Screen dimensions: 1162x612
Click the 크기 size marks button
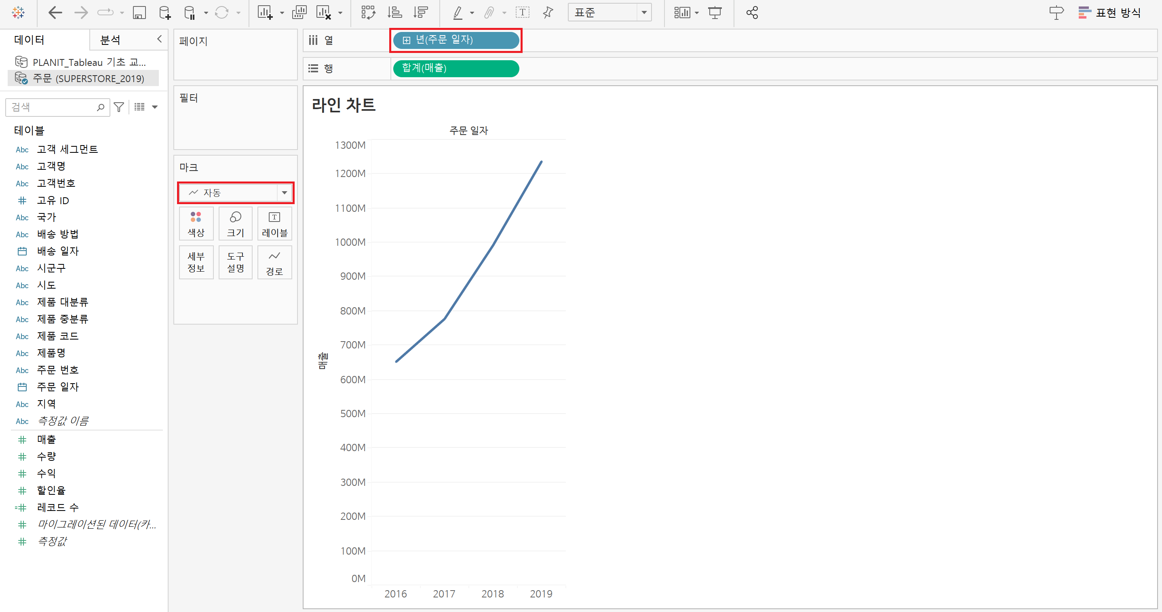click(236, 224)
